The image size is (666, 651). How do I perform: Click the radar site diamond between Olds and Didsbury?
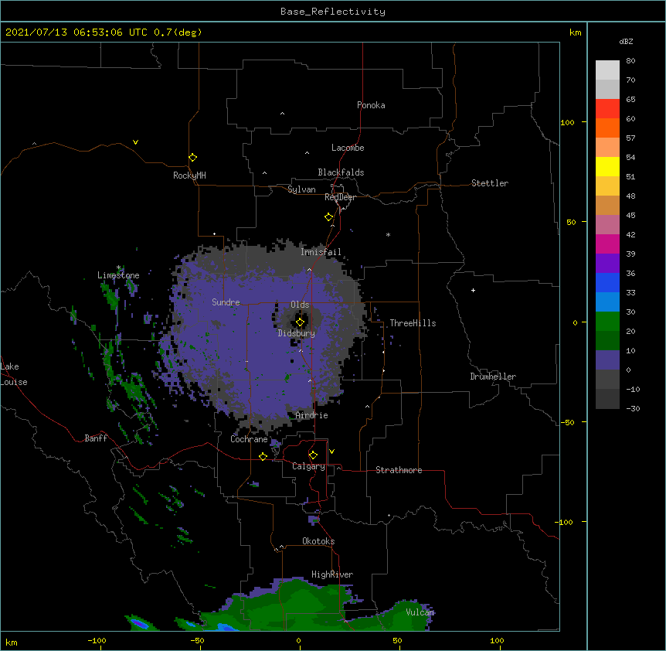pos(300,322)
